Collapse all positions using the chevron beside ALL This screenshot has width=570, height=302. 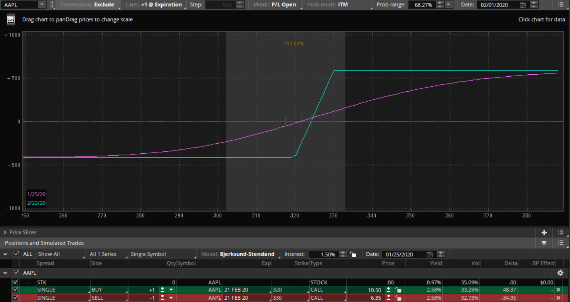point(5,254)
